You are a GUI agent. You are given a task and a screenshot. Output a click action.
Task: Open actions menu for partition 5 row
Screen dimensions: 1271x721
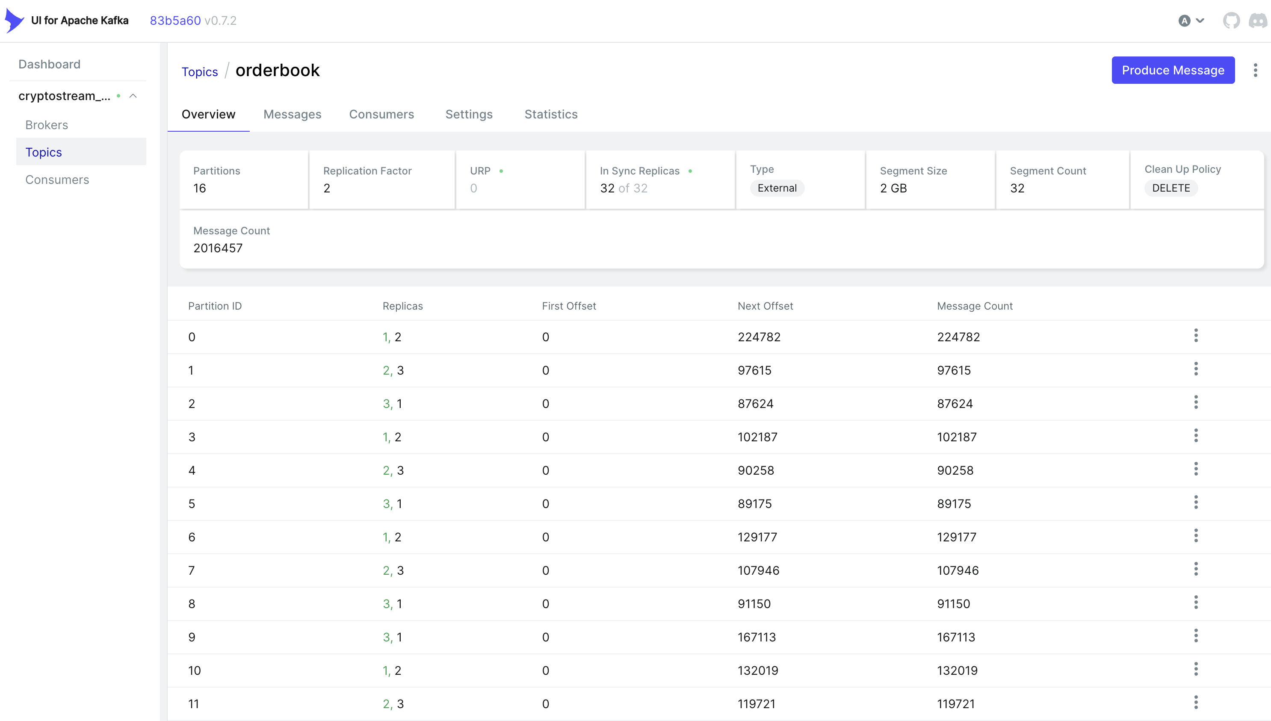pos(1196,503)
